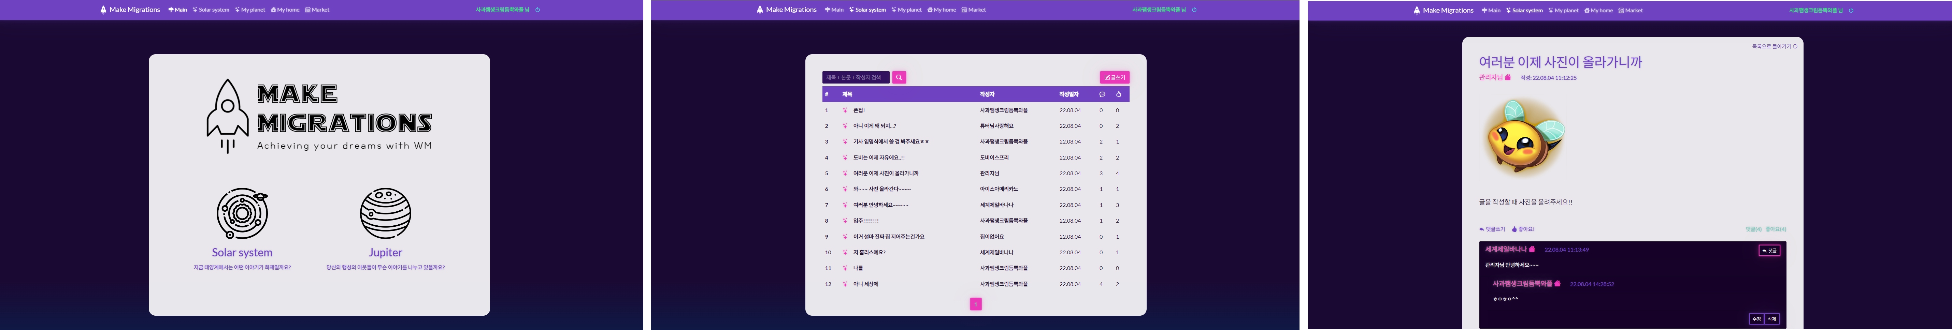
Task: Click sparkle icon beside '입주!!!!!!!!' post
Action: pos(845,221)
